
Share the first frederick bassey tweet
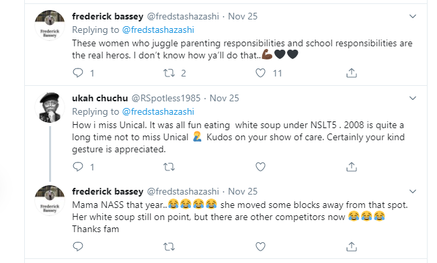352,73
